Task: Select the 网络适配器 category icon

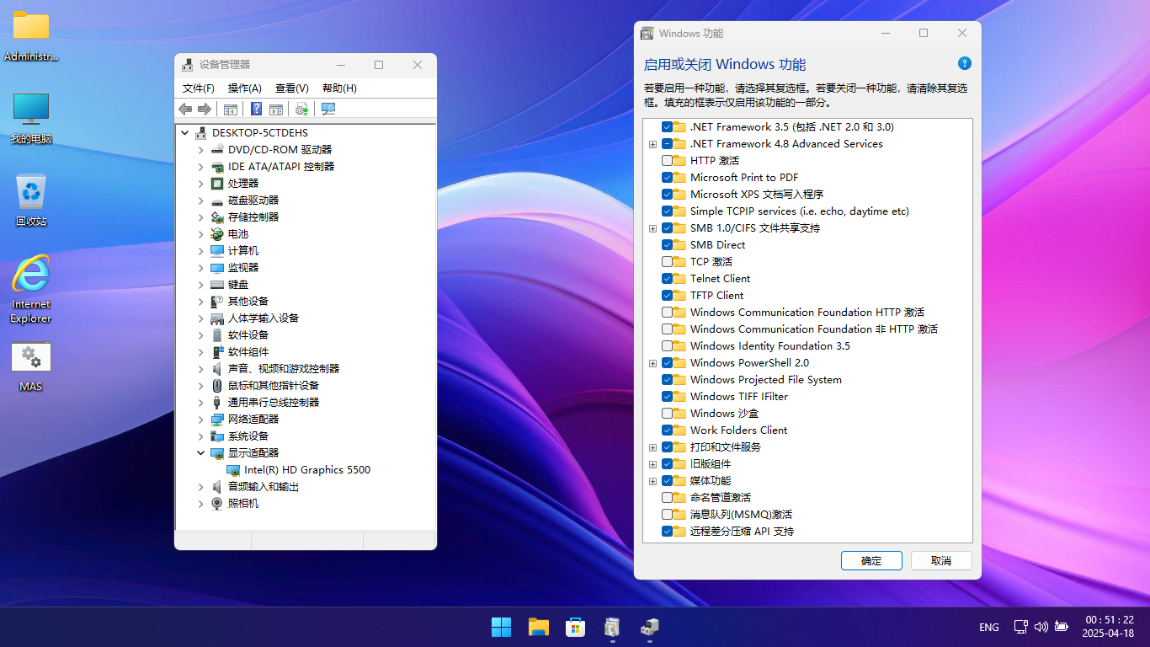Action: tap(217, 419)
